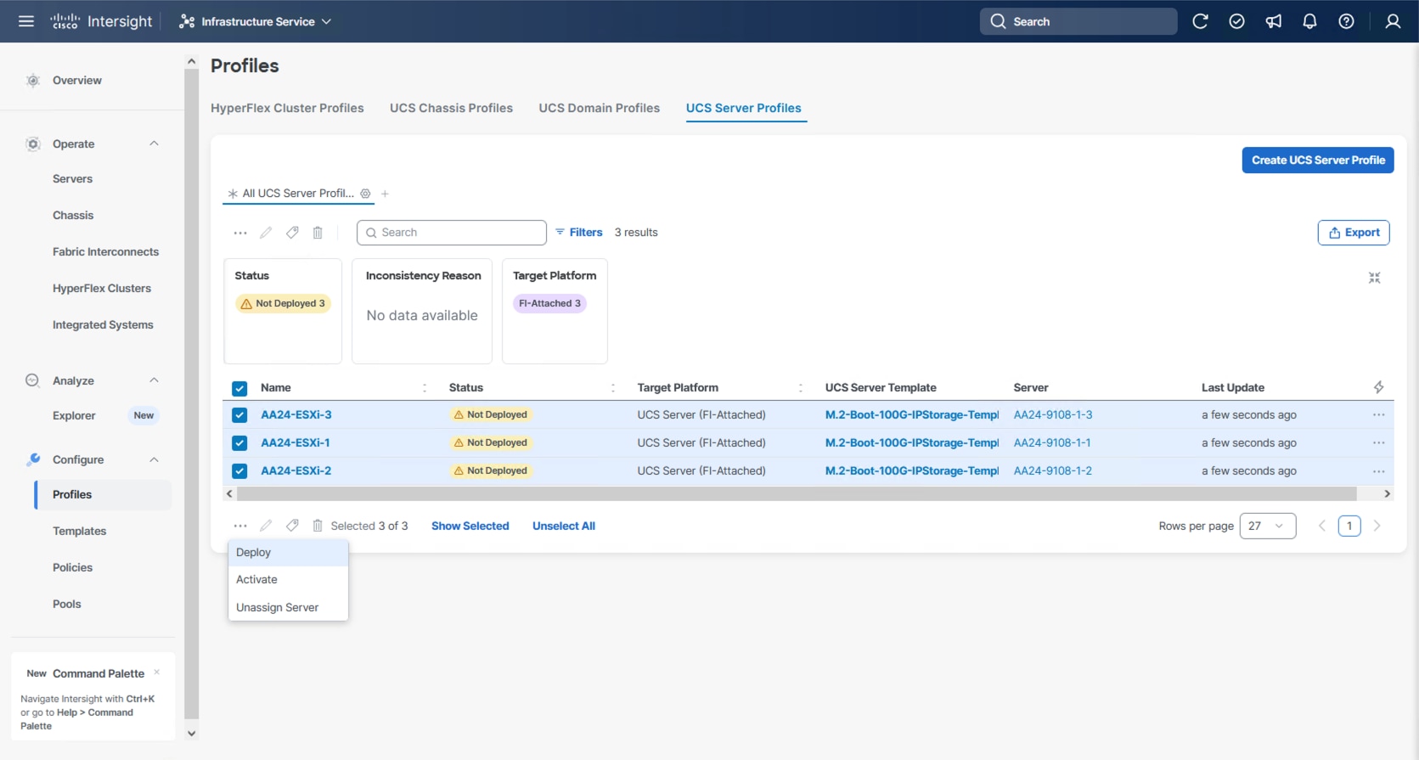Add a new view with plus icon

385,194
